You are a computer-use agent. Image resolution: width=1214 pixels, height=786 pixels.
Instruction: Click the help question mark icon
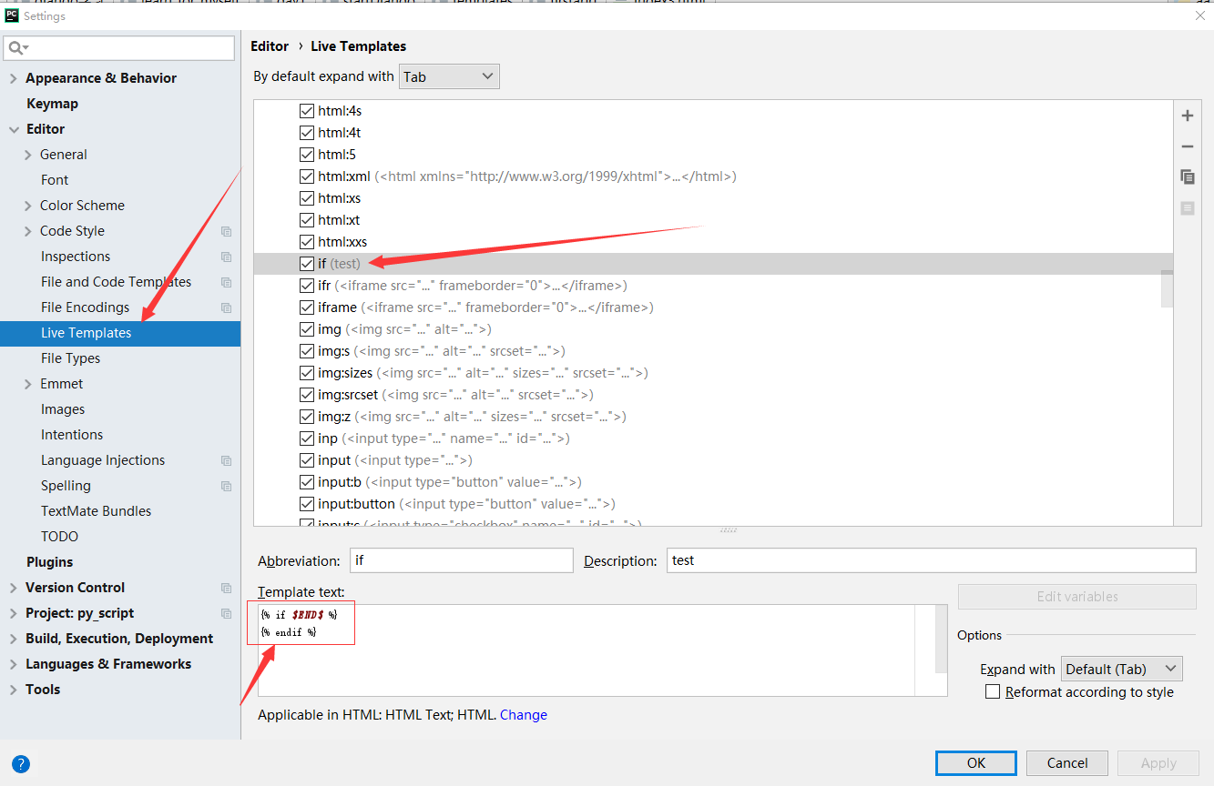click(21, 764)
